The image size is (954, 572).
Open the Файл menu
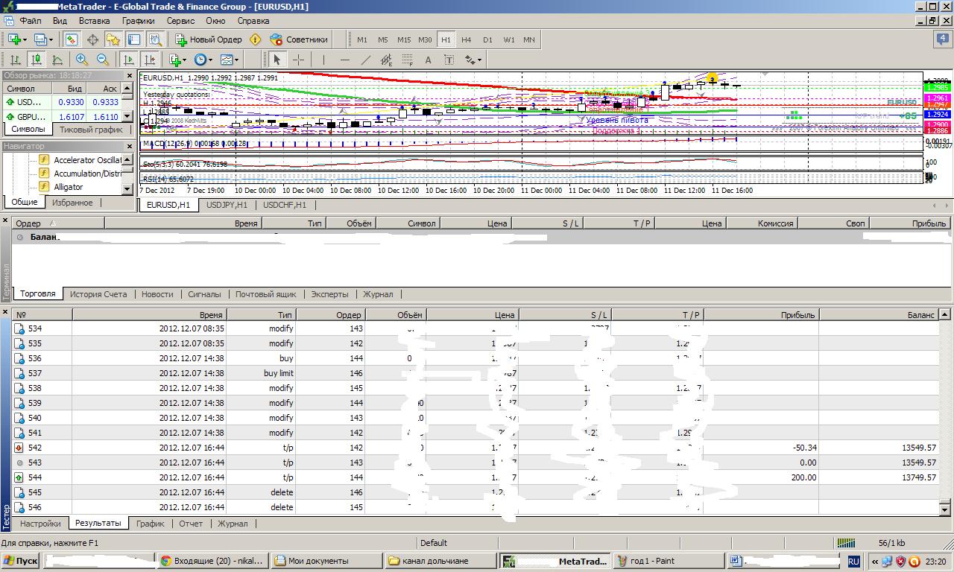[x=31, y=21]
